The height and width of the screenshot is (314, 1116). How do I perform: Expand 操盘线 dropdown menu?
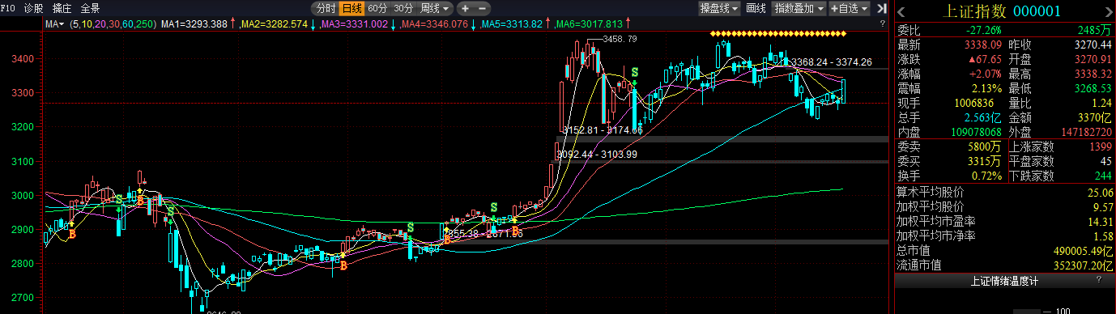(x=719, y=8)
